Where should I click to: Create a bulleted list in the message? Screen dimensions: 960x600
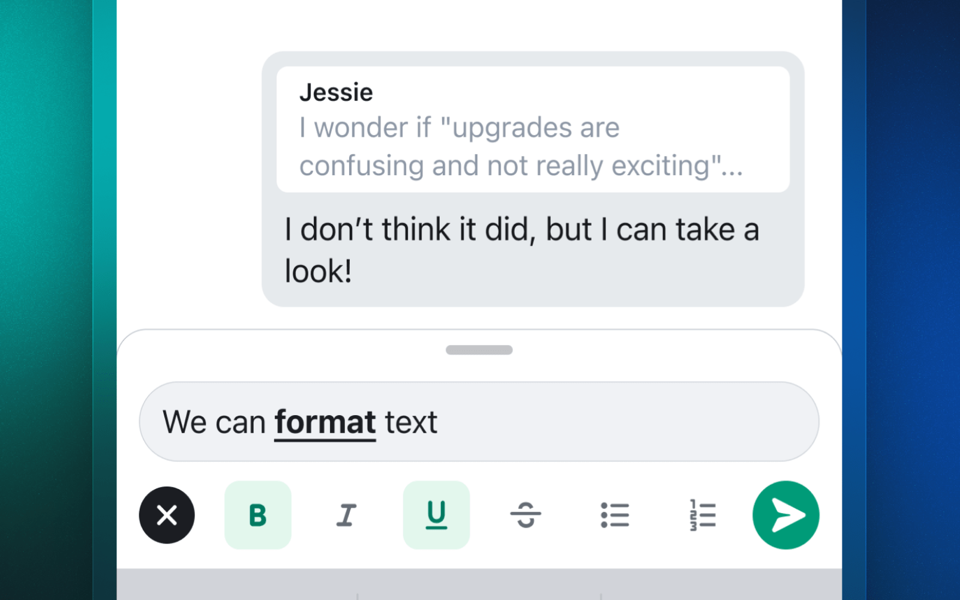pos(614,515)
